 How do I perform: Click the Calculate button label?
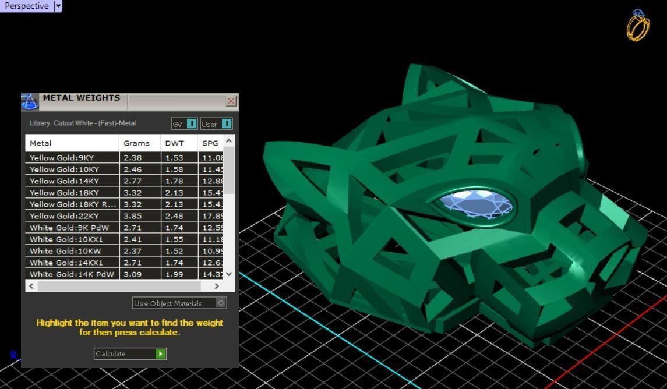click(111, 353)
